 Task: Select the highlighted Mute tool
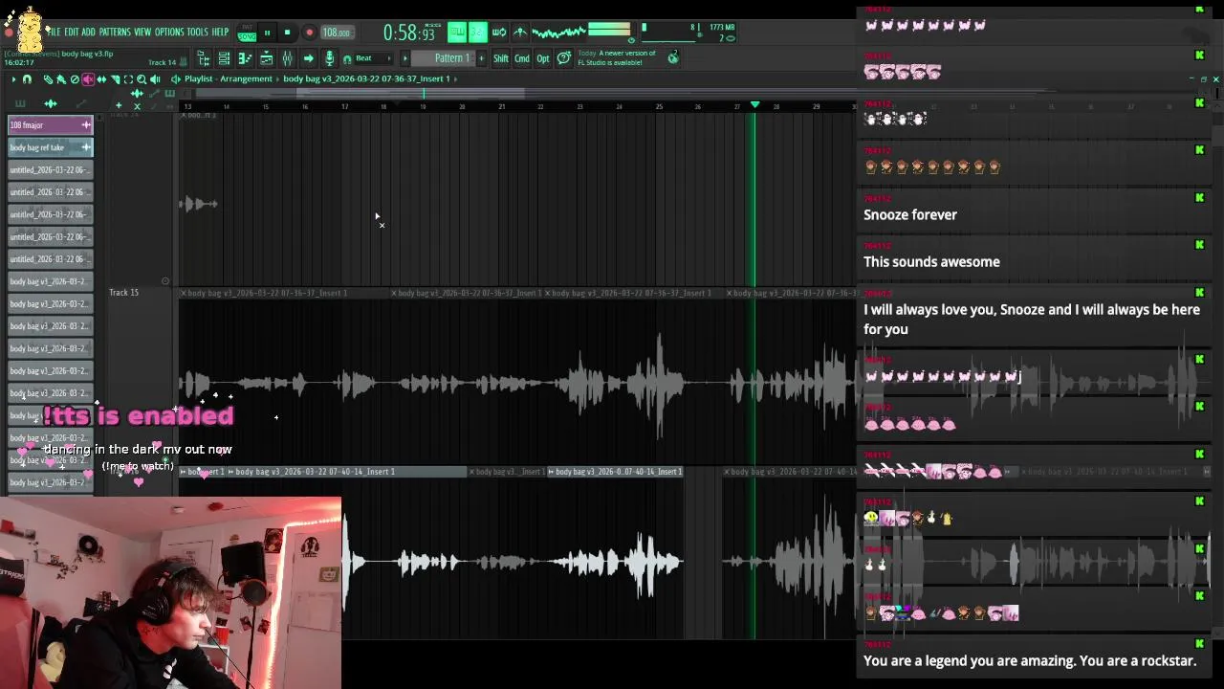pos(88,79)
